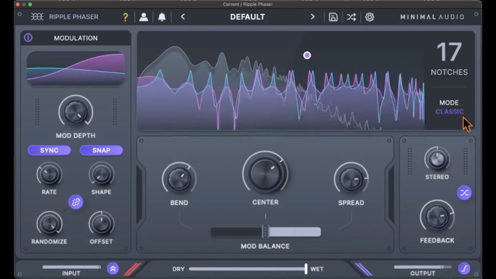Open the settings gear icon
Viewport: 496px width, 279px height.
coord(370,17)
